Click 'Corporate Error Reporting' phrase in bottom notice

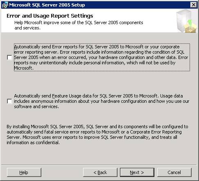[156, 132]
